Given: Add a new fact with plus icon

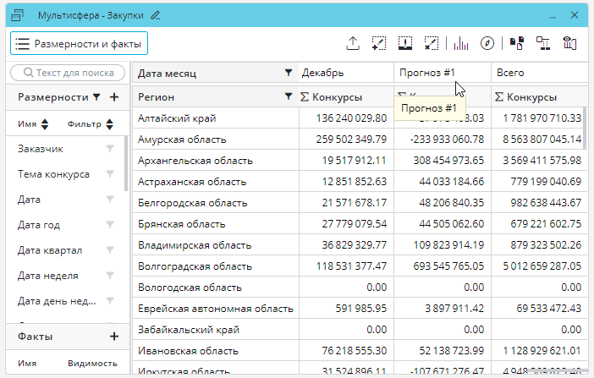Looking at the screenshot, I should coord(114,337).
